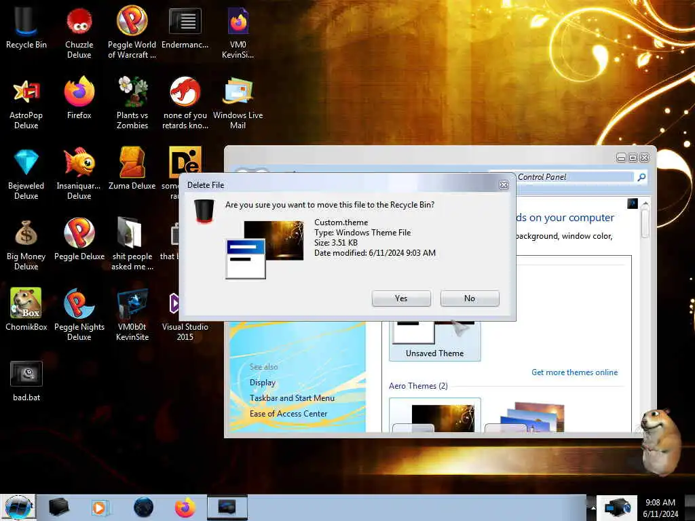Launch AstroPop Deluxe from desktop

pos(26,103)
